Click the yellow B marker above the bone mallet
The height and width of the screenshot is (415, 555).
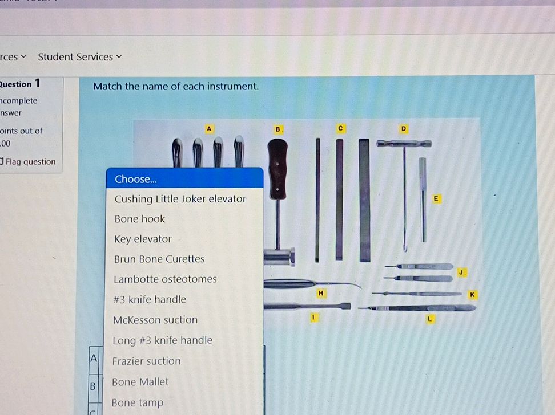[x=277, y=129]
